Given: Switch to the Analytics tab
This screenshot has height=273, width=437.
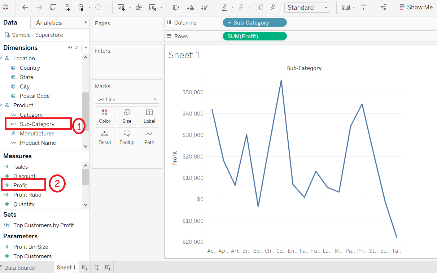Looking at the screenshot, I should (49, 23).
